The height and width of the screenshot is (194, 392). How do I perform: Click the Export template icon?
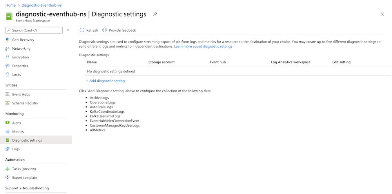7,178
